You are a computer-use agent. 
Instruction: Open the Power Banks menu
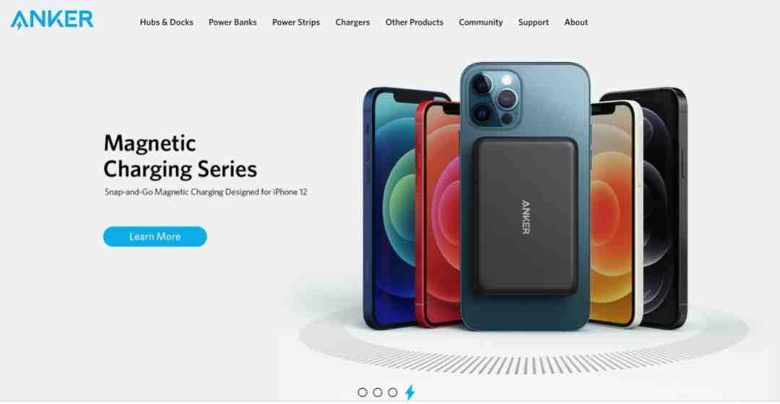point(233,22)
